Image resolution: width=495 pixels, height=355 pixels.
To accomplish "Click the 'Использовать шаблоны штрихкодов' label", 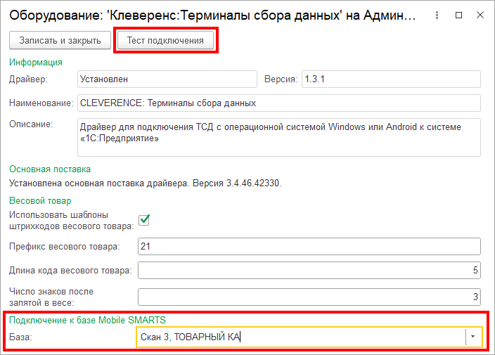I will pos(71,221).
